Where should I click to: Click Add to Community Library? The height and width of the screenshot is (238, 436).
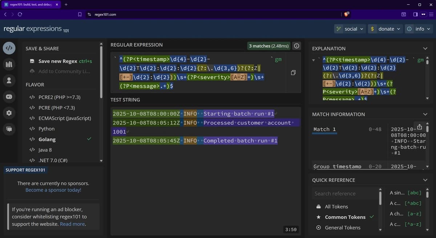coord(60,71)
